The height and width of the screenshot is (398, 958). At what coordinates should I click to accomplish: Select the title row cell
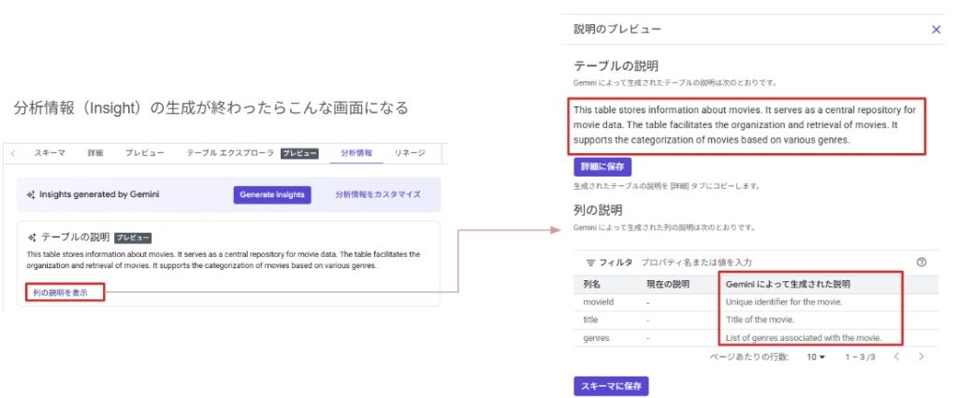(590, 320)
